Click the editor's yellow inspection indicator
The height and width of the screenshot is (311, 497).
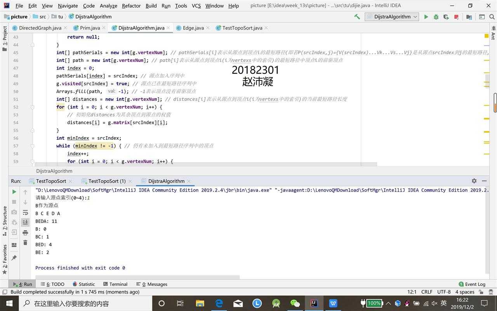[x=487, y=36]
